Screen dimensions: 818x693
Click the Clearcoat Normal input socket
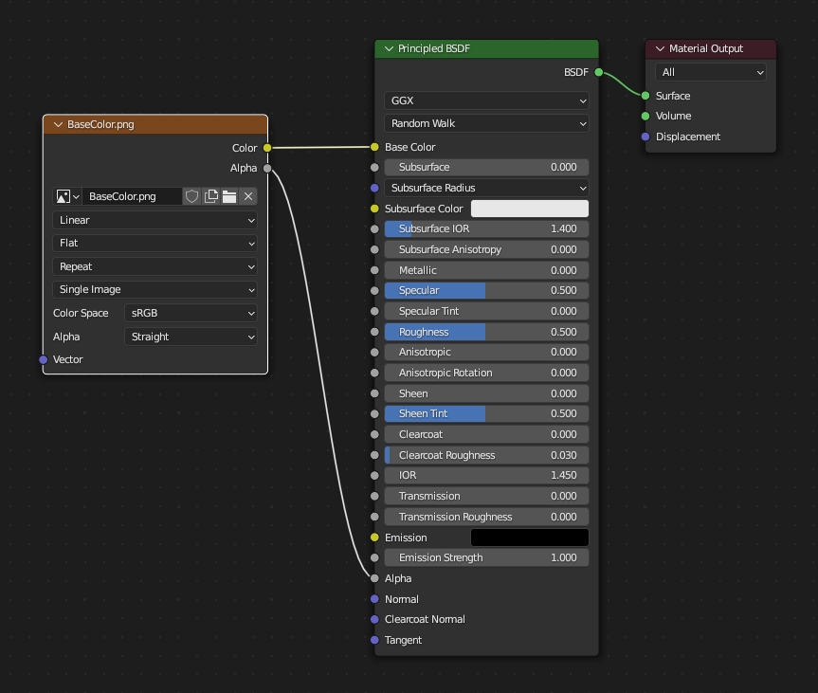pos(374,619)
